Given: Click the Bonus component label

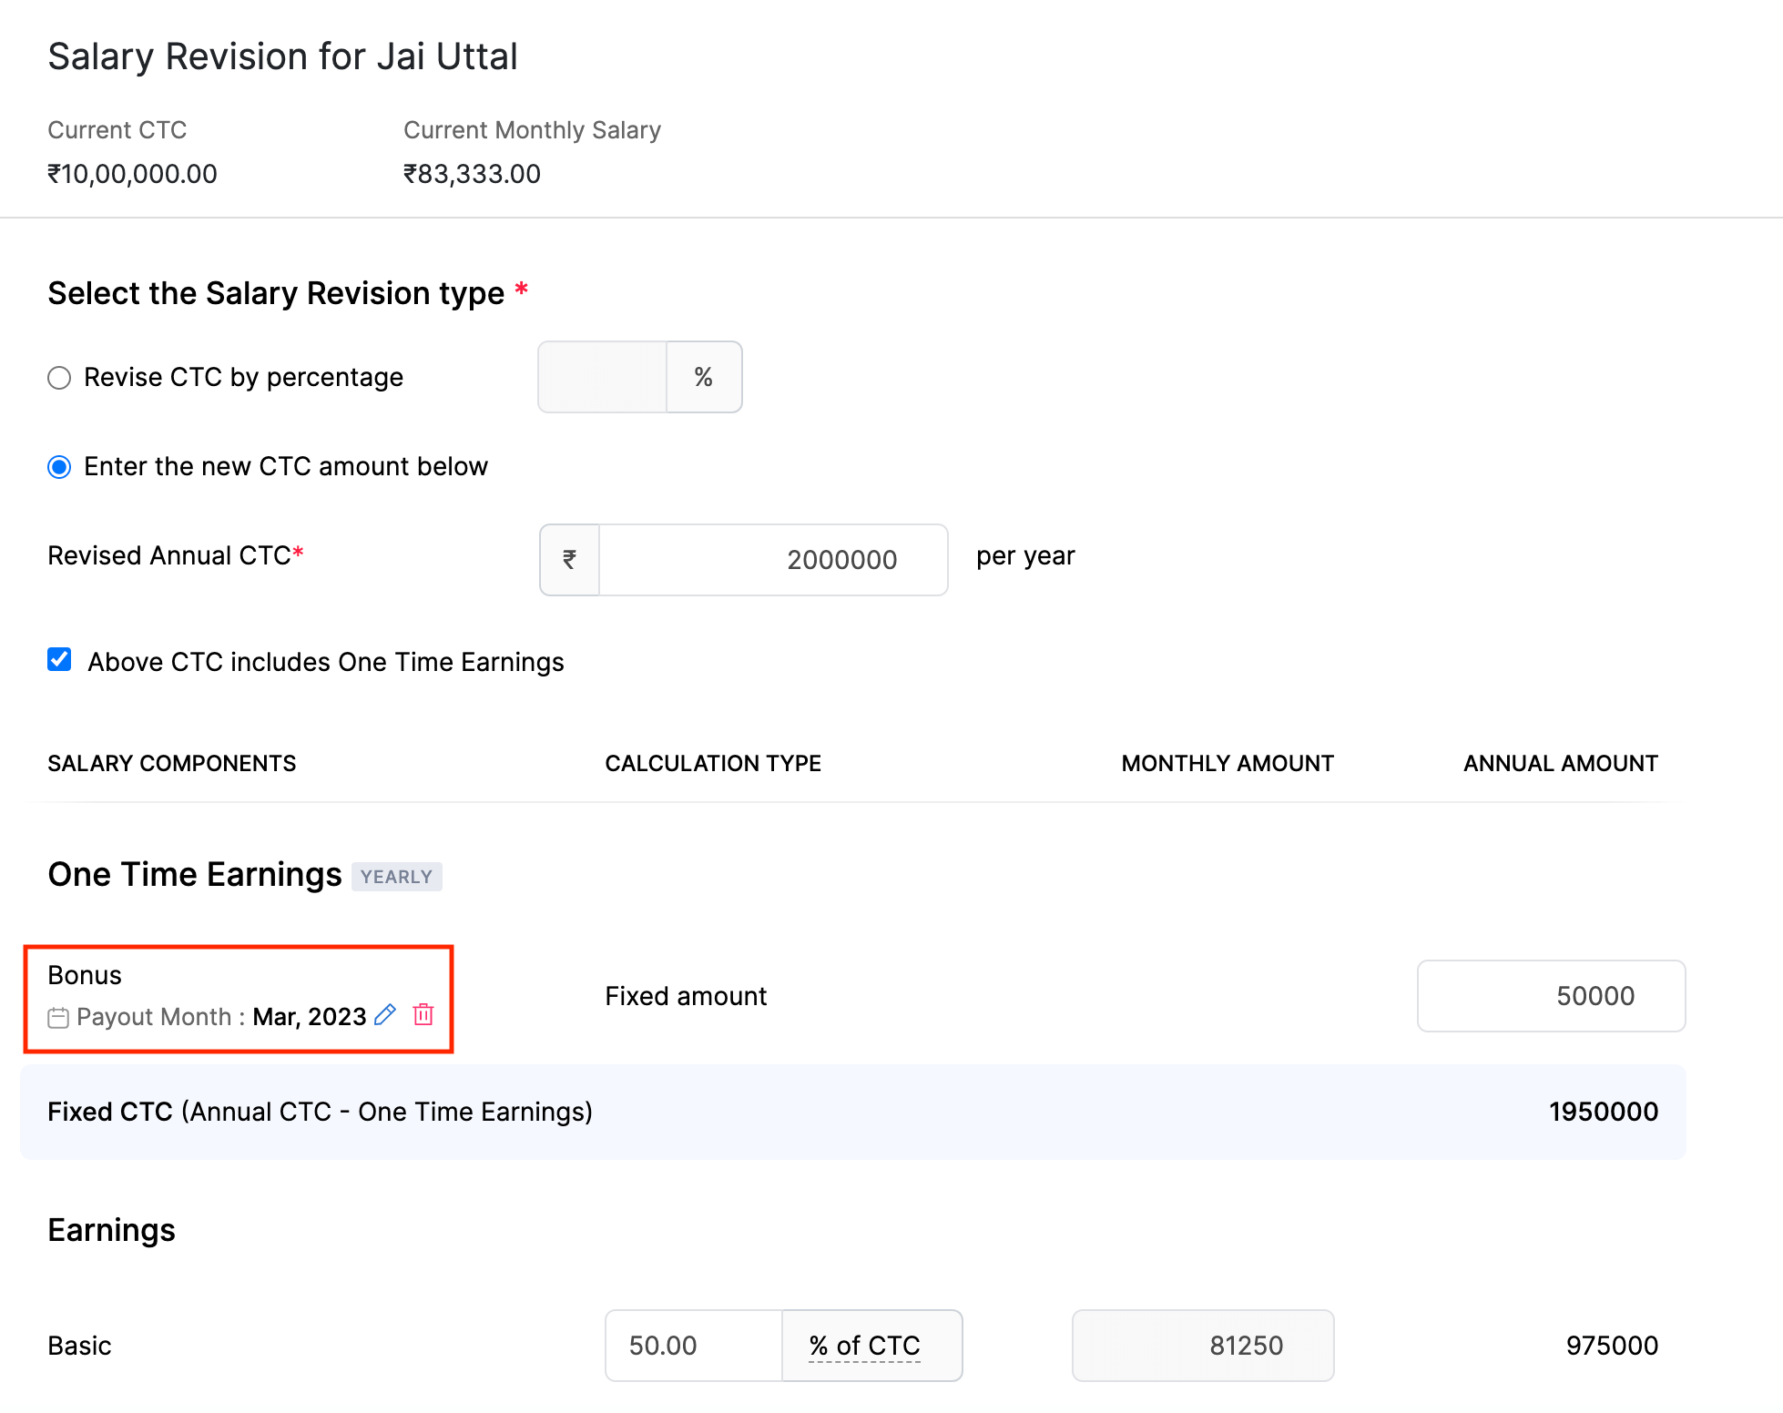Looking at the screenshot, I should click(x=85, y=974).
